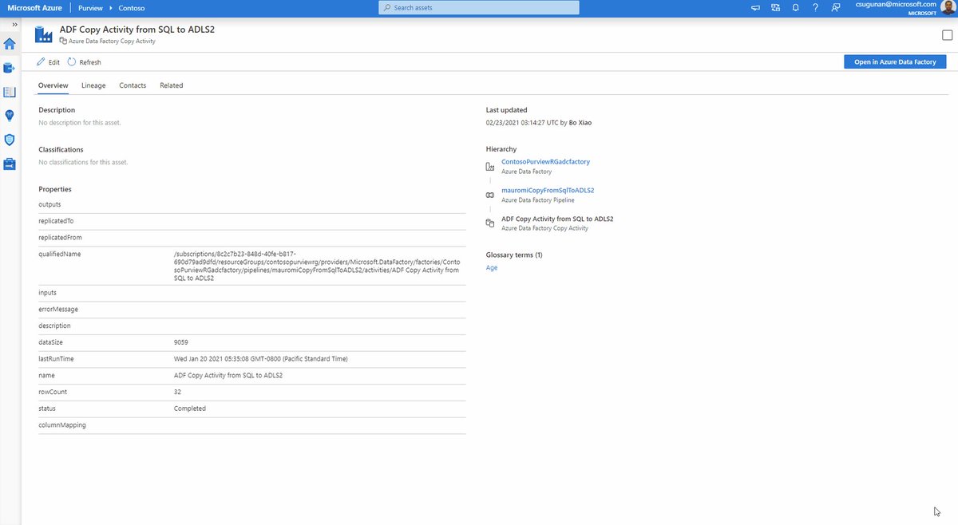Click the Refresh label in the toolbar
This screenshot has height=525, width=958.
tap(90, 62)
